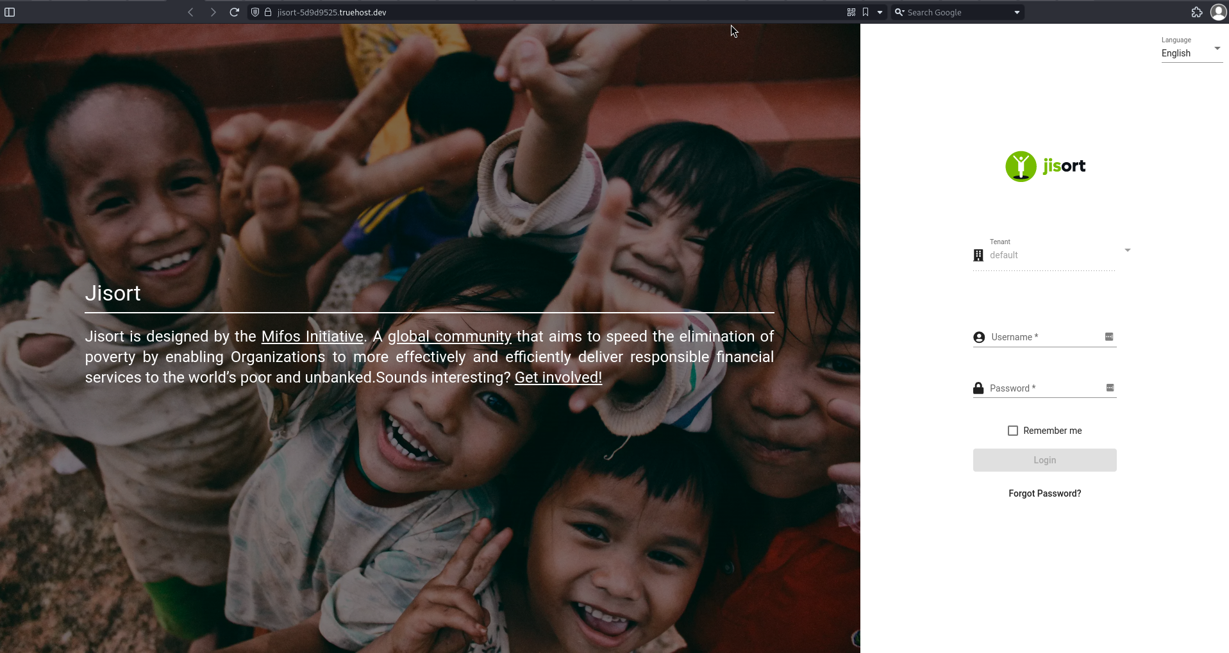Click the jisort logo
Viewport: 1229px width, 653px height.
1045,166
